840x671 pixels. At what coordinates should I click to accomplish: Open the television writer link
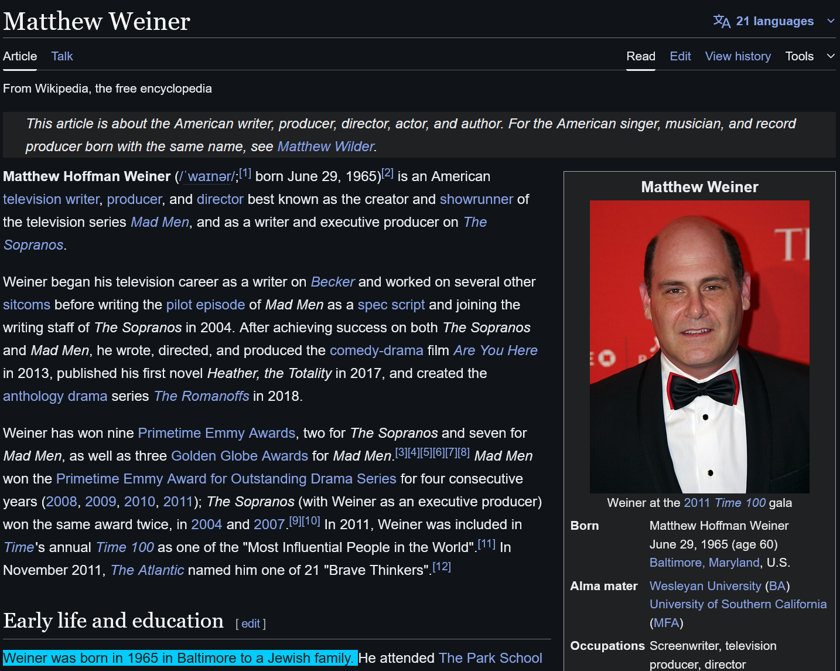tap(51, 199)
